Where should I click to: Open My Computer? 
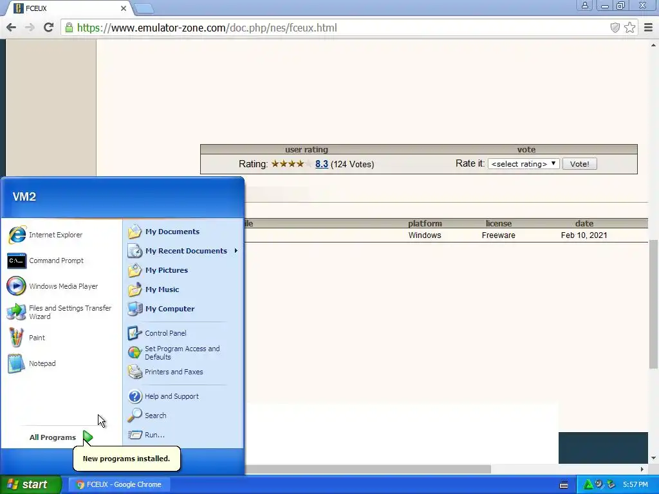coord(162,309)
